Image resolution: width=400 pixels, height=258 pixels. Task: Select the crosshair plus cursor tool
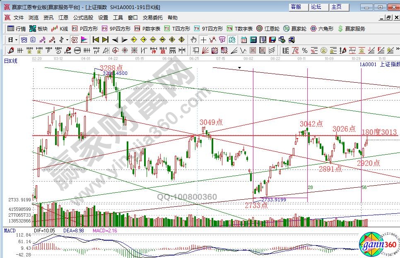click(203, 40)
